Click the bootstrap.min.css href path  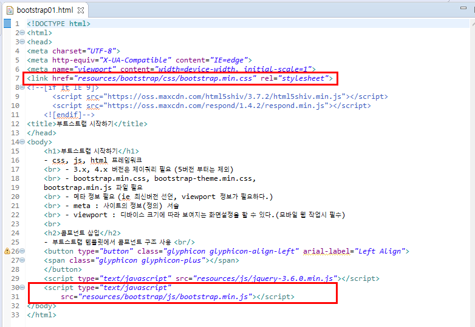(x=165, y=79)
